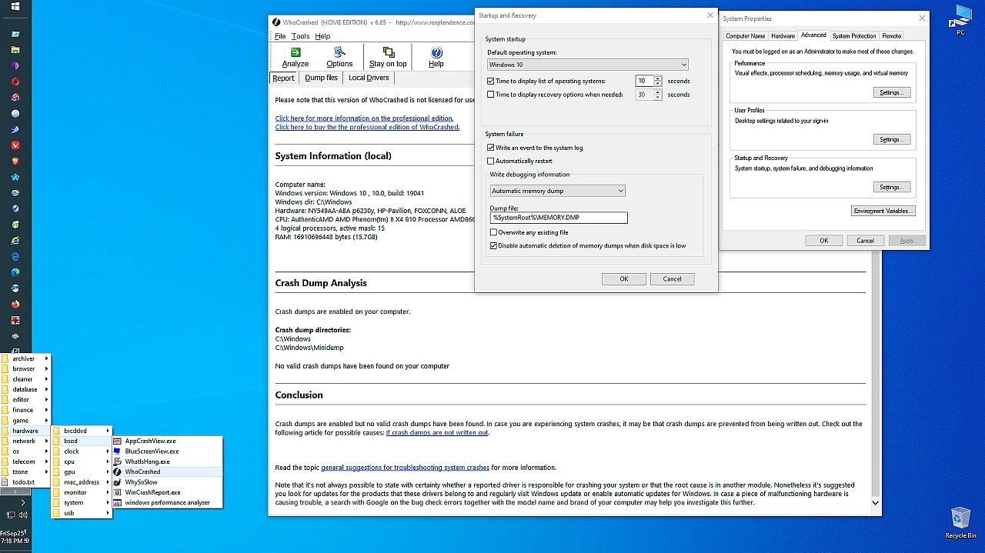Open the Automatic memory dump dropdown
Viewport: 985px width, 553px height.
click(558, 191)
